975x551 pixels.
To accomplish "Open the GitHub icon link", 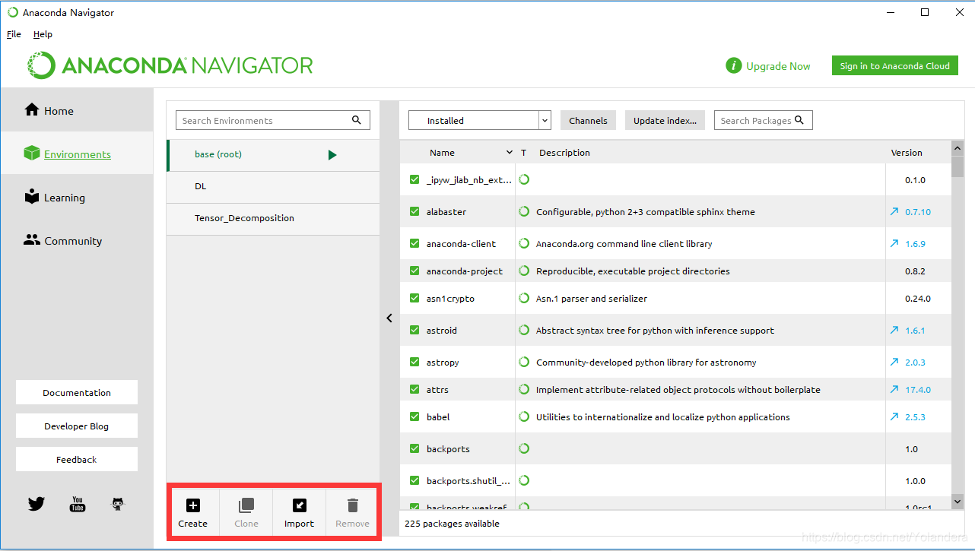I will pos(118,503).
